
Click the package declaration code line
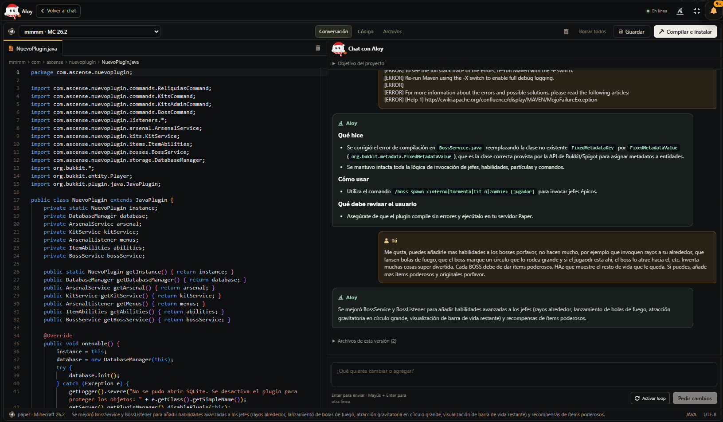(x=82, y=72)
